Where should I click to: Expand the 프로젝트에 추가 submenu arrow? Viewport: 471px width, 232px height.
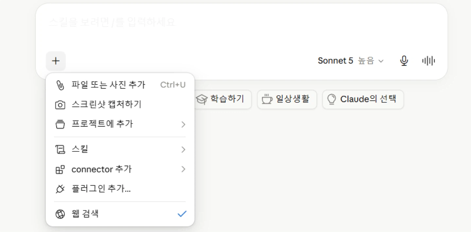(183, 124)
